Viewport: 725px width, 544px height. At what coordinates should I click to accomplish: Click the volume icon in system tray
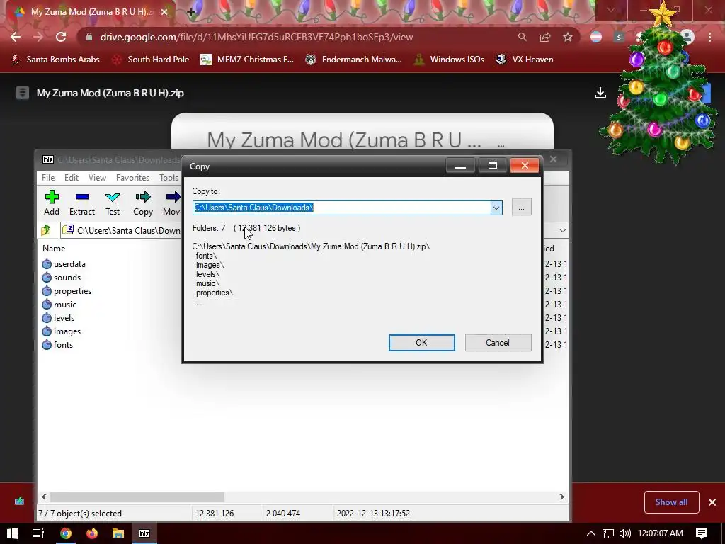pyautogui.click(x=624, y=533)
